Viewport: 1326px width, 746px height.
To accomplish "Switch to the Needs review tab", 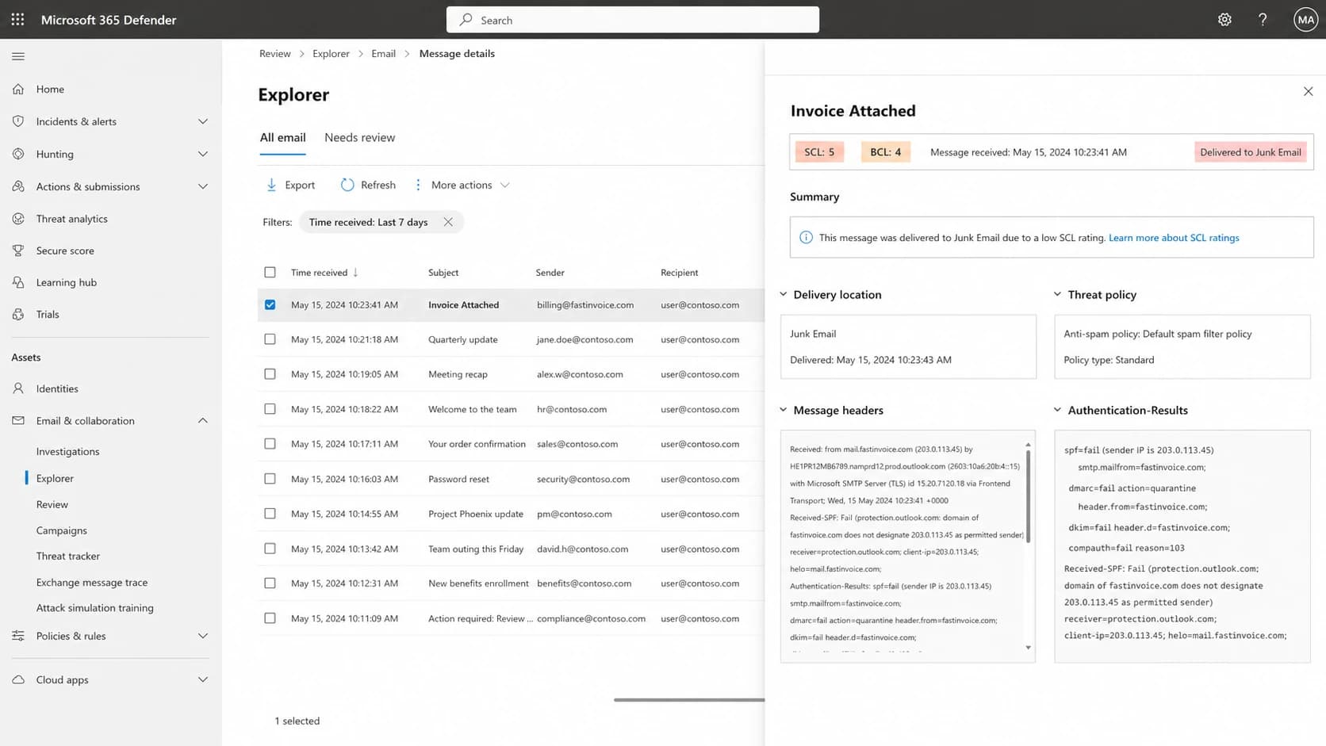I will point(359,137).
